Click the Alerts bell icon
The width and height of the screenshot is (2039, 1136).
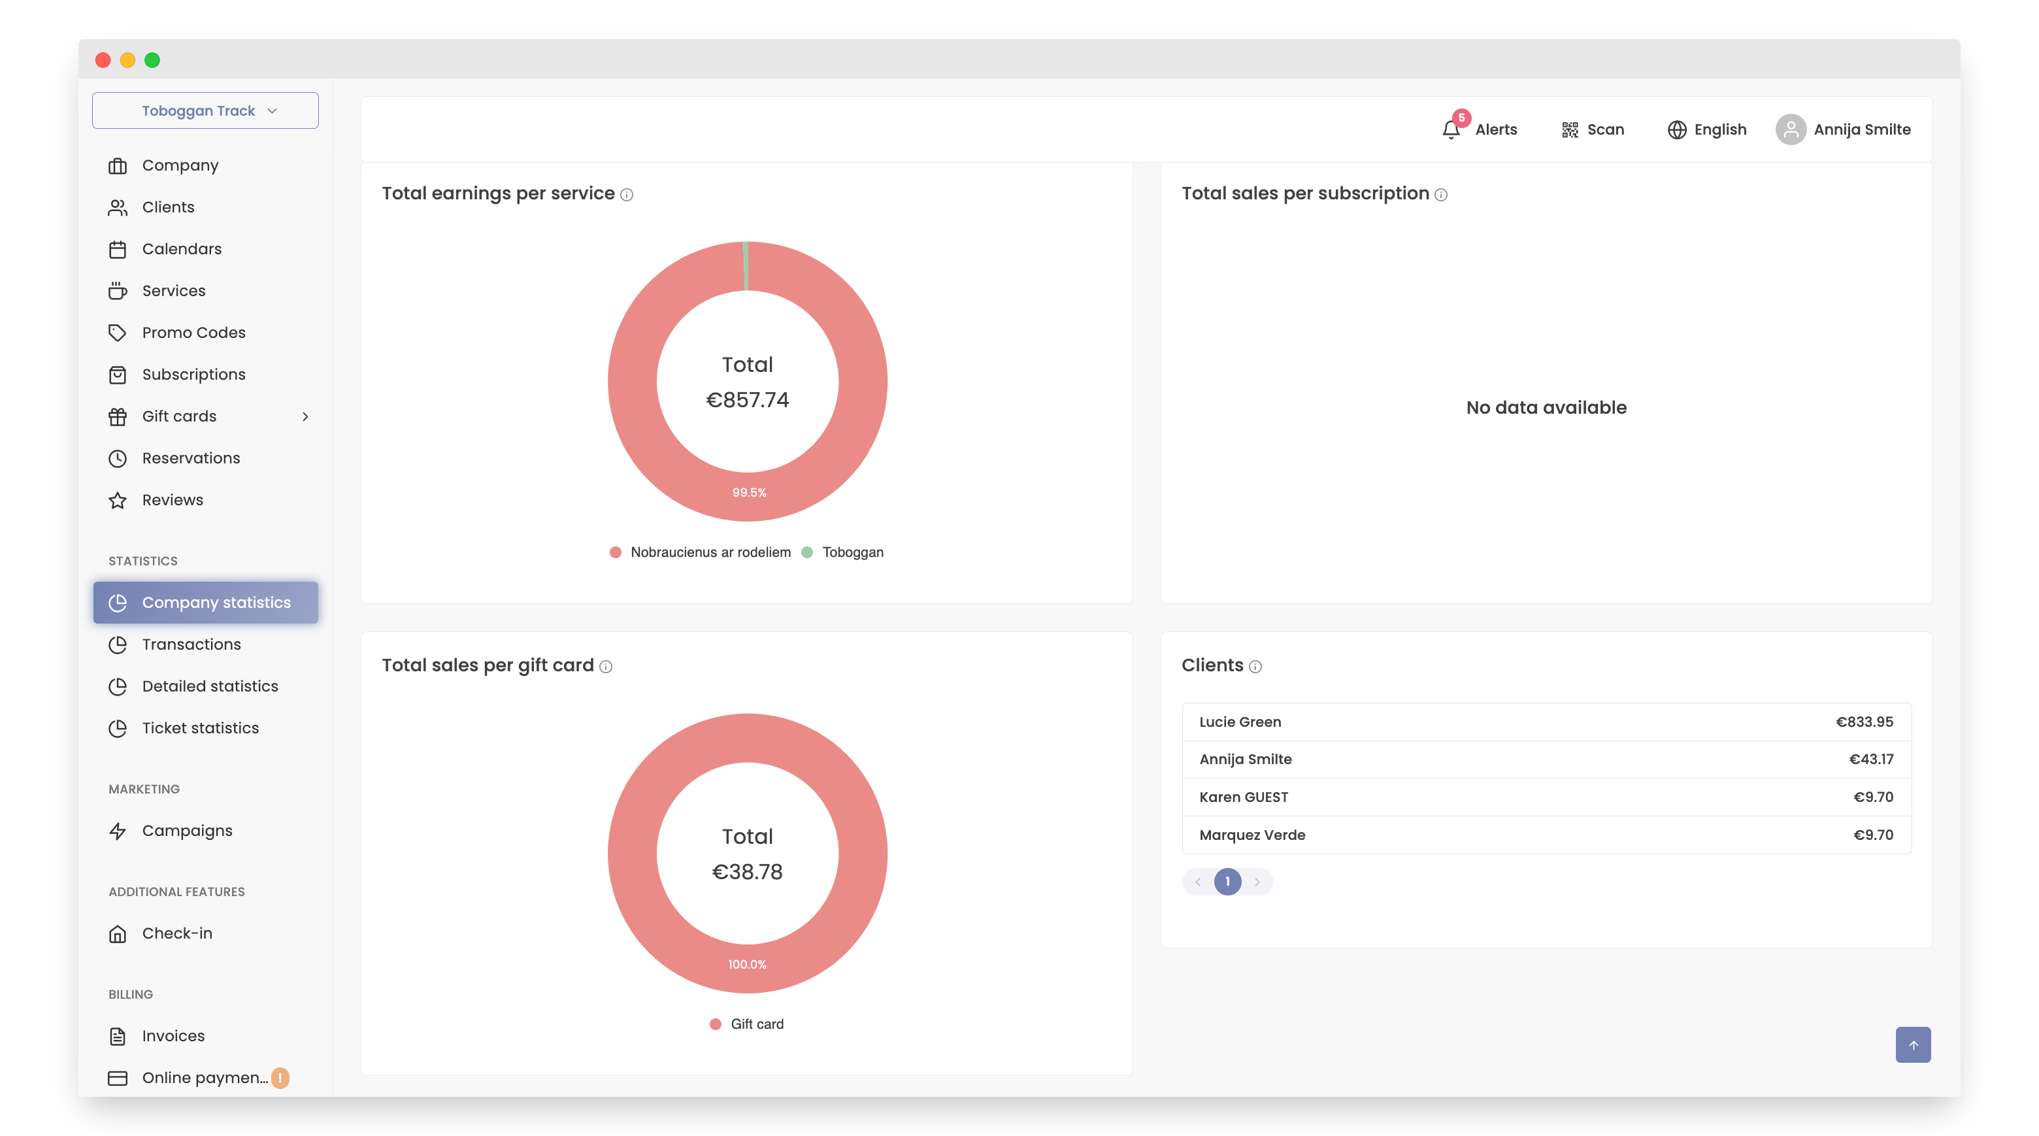pyautogui.click(x=1450, y=129)
